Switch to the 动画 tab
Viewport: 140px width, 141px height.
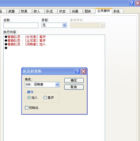click(x=76, y=11)
